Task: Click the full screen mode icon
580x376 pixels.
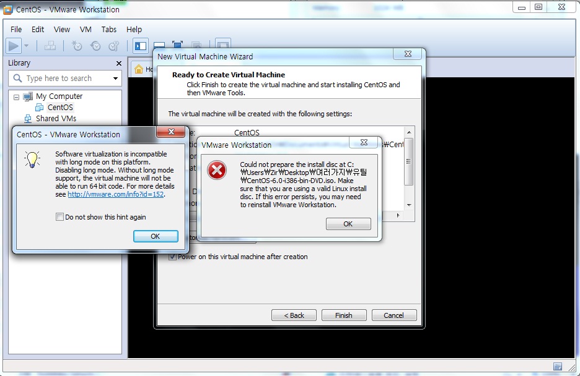Action: pyautogui.click(x=178, y=46)
